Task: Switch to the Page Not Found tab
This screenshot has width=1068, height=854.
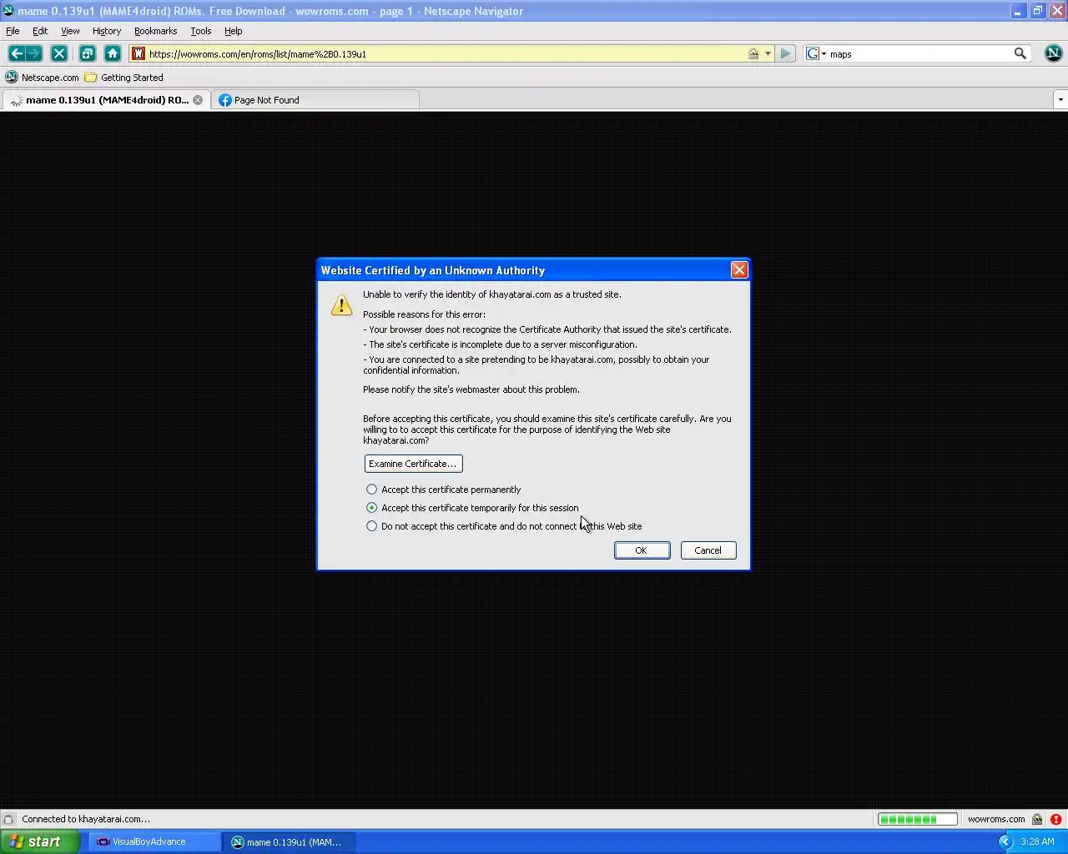Action: [x=315, y=100]
